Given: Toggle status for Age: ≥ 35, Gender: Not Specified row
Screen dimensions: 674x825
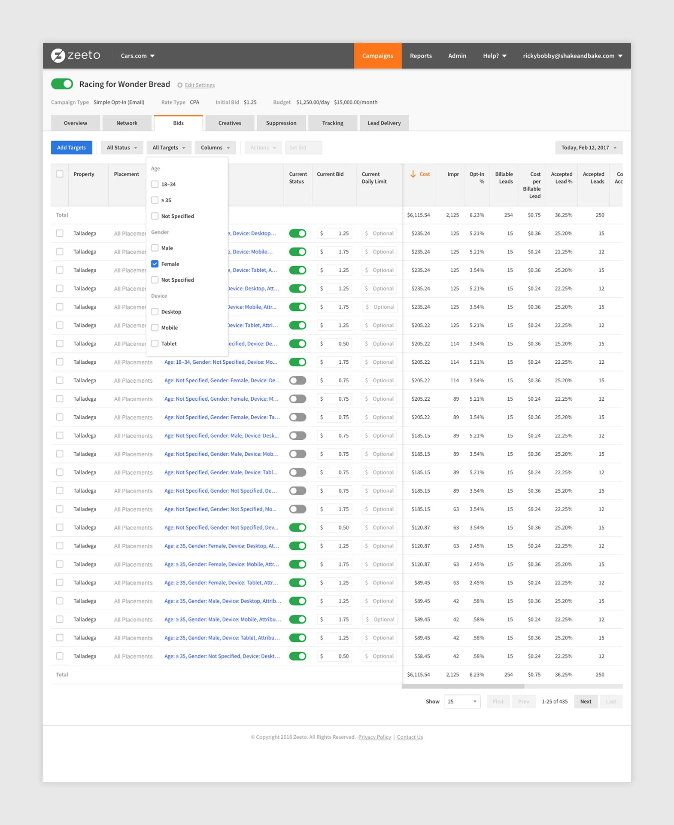Looking at the screenshot, I should coord(298,656).
